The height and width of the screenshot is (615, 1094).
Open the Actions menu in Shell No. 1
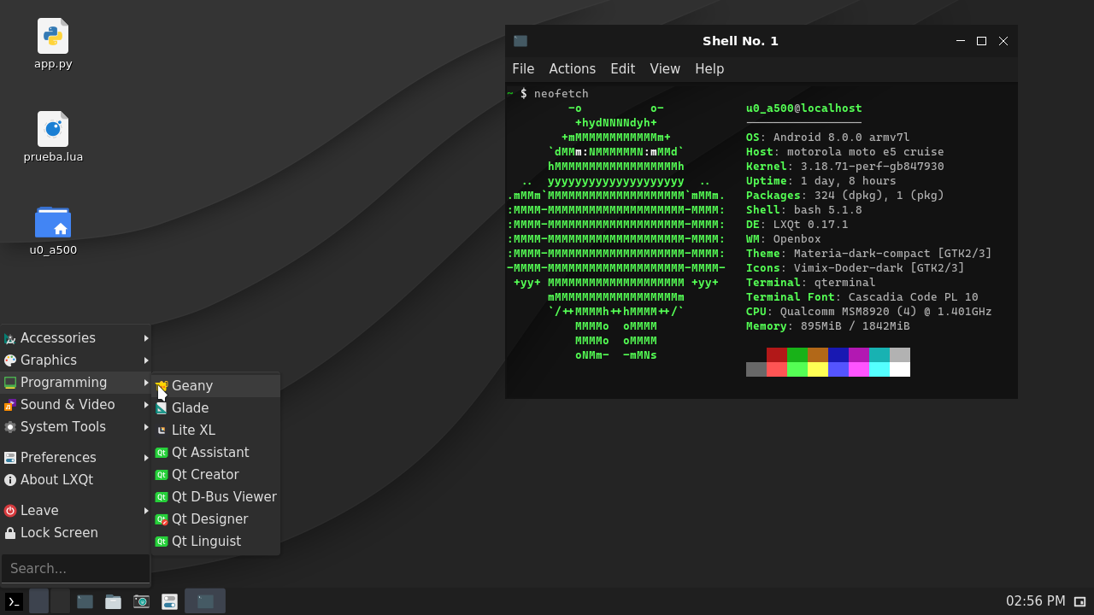point(572,68)
